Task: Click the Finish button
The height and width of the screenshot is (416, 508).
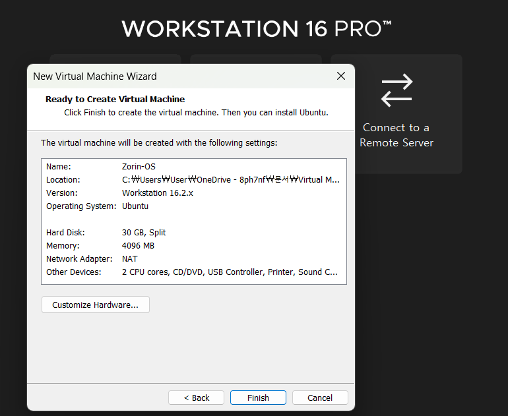Action: click(258, 398)
